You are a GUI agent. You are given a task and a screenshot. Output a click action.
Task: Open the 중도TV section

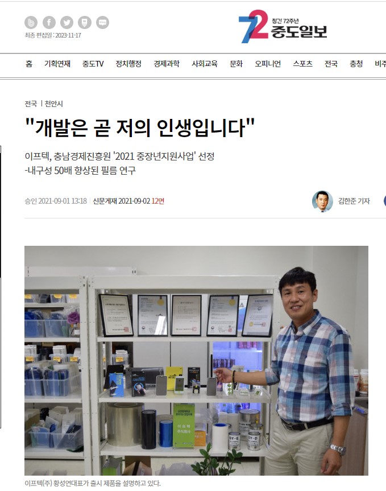point(93,64)
